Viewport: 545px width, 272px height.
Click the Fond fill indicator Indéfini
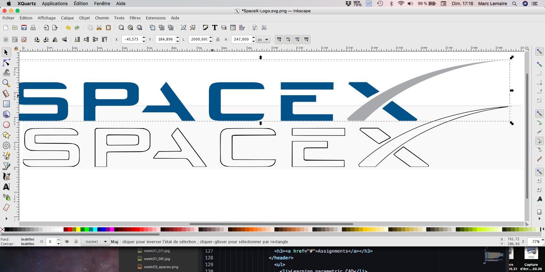pos(28,239)
